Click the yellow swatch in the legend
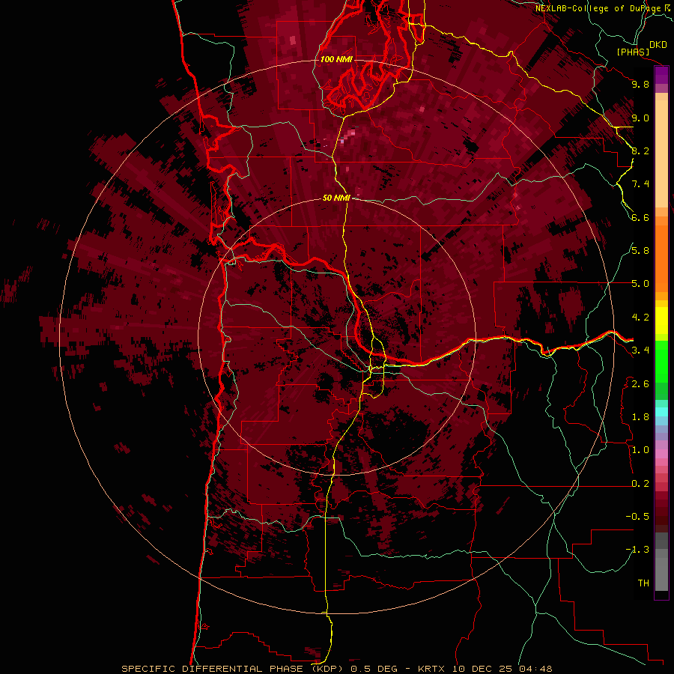 tap(661, 321)
